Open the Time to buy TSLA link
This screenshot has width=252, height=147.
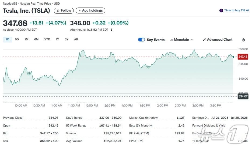236,10
